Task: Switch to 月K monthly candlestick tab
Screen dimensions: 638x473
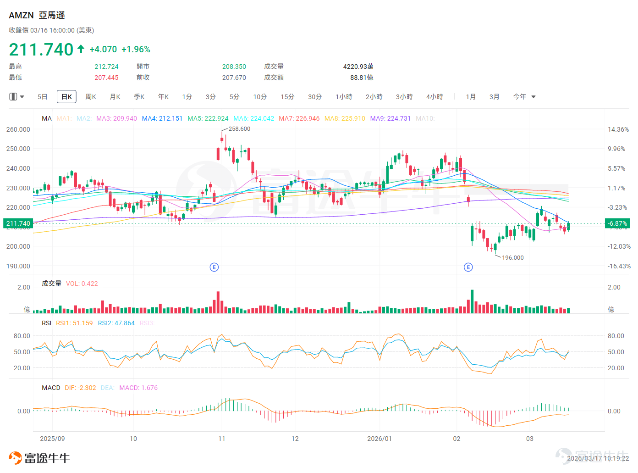Action: coord(115,97)
